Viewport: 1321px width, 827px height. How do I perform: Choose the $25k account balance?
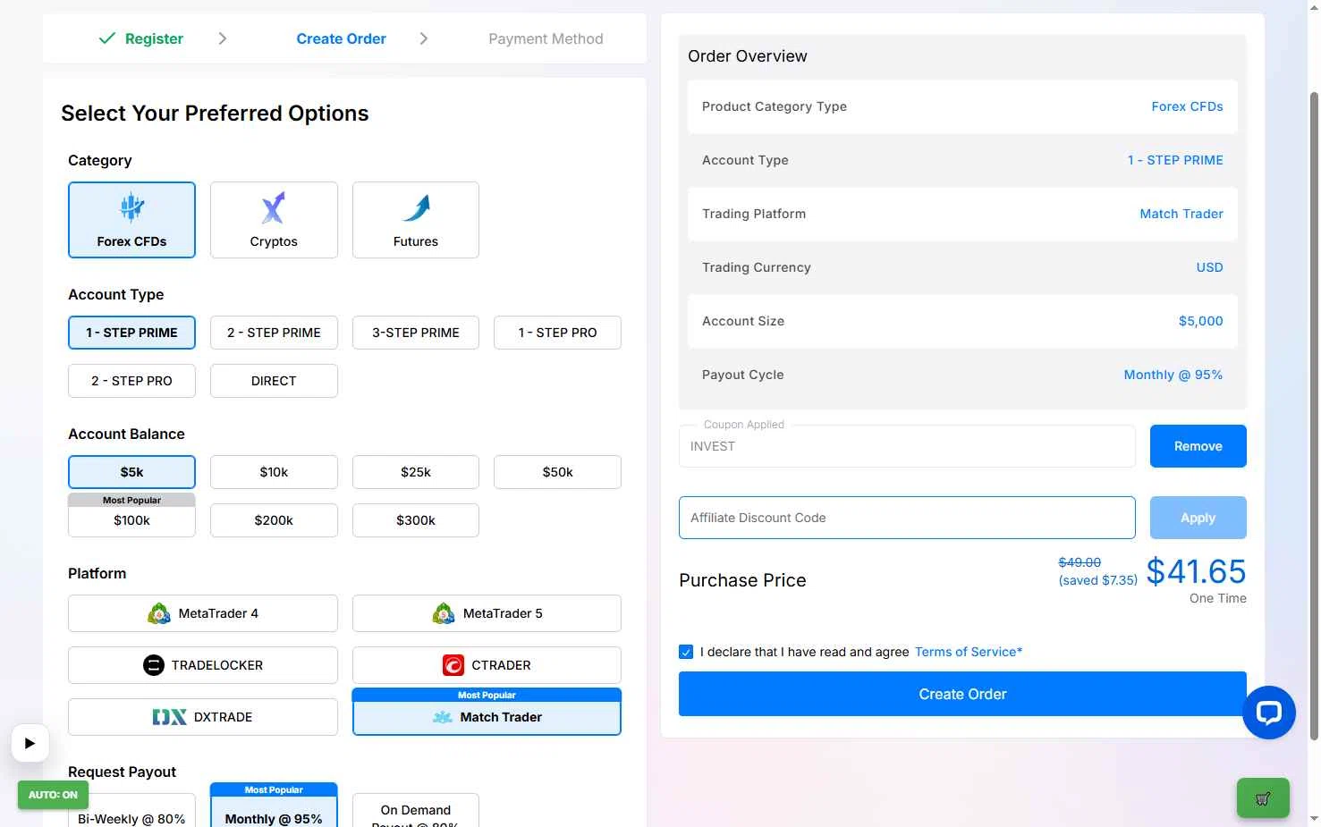pos(416,472)
